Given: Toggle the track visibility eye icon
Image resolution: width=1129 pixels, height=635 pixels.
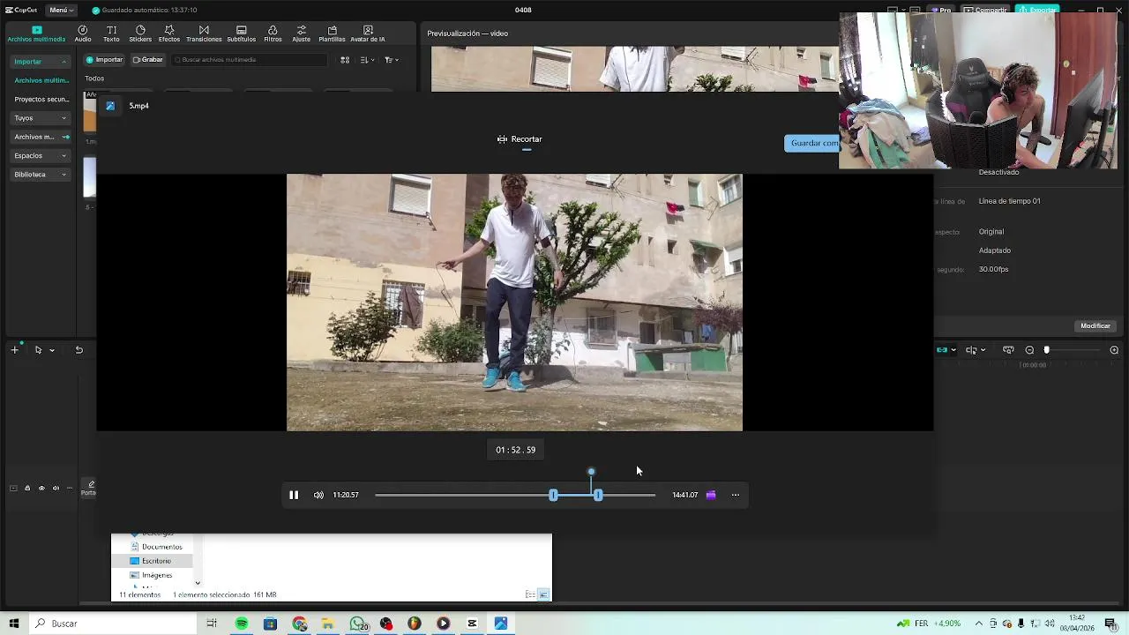Looking at the screenshot, I should coord(41,488).
